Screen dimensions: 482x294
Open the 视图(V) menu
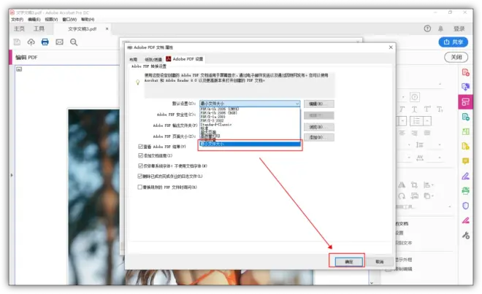(x=51, y=20)
